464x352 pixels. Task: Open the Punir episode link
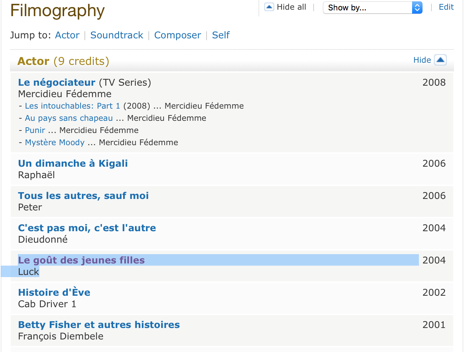35,130
